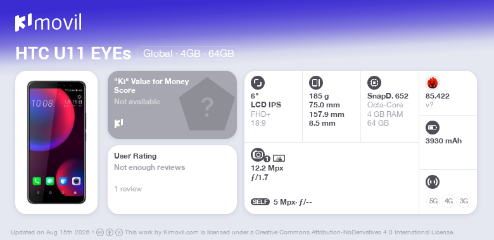Click the SELF front camera badge
The image size is (494, 240).
coord(260,202)
